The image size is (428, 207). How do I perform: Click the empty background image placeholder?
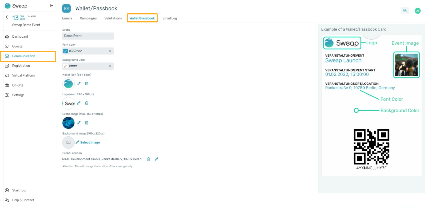coord(68,142)
